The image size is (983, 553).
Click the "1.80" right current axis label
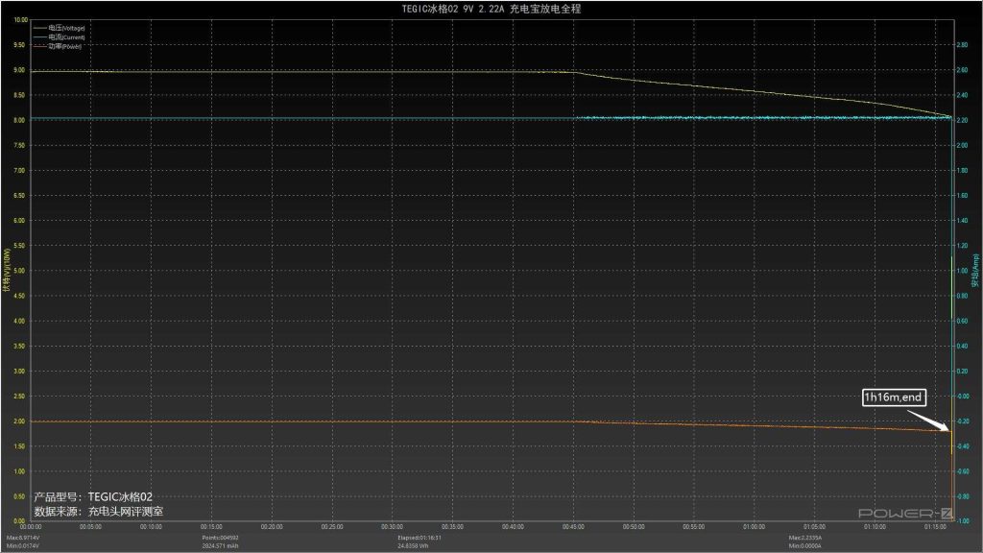(962, 171)
